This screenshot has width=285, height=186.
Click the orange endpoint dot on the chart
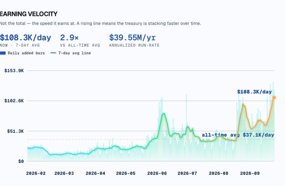point(274,98)
